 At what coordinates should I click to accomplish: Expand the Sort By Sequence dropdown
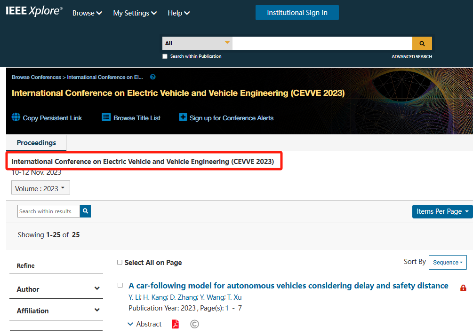[x=448, y=263]
